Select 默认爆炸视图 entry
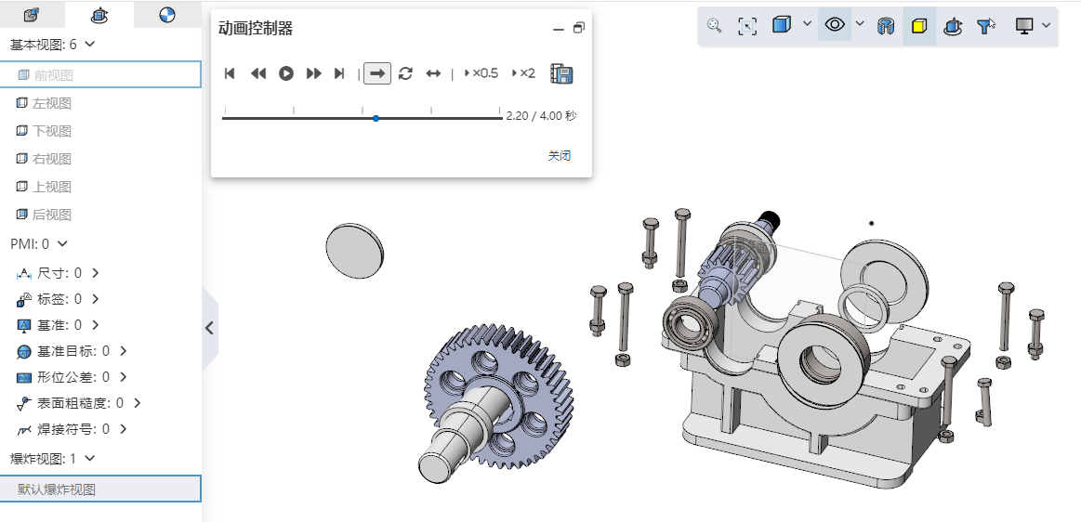Screen dimensions: 1081x522 100,489
